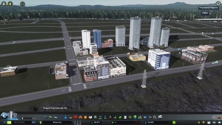Screen dimensions: 222x125
Task: Open the Education book menu
Action: (90, 117)
